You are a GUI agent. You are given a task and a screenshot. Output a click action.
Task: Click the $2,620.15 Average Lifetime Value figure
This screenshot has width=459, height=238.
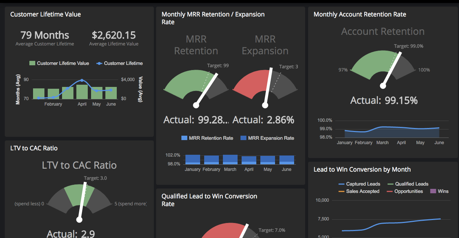click(x=114, y=36)
